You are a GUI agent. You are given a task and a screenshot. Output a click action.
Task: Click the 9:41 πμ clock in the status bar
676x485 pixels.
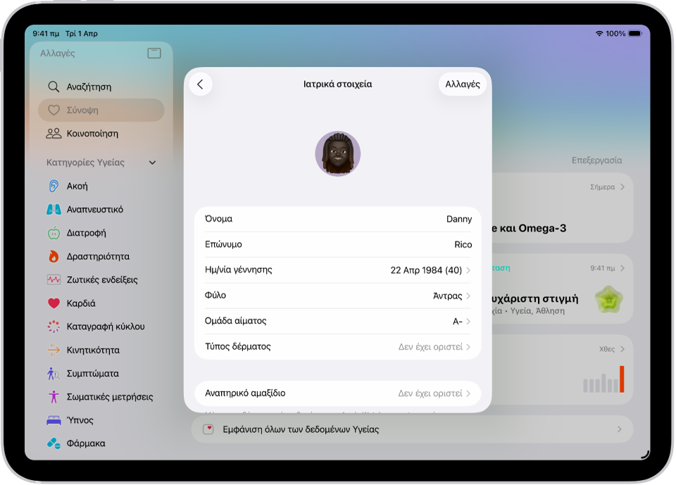[46, 34]
